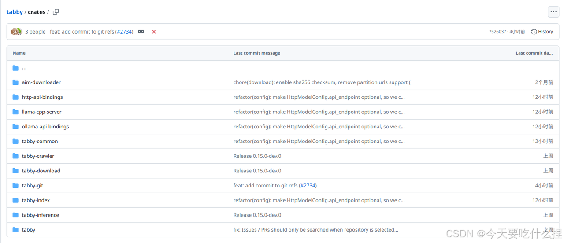This screenshot has width=564, height=243.
Task: Click the crates breadcrumb
Action: pyautogui.click(x=37, y=12)
